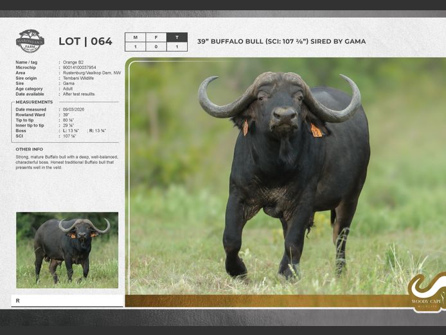The width and height of the screenshot is (446, 335).
Task: Open the small buffalo thumbnail photo
Action: tap(67, 249)
